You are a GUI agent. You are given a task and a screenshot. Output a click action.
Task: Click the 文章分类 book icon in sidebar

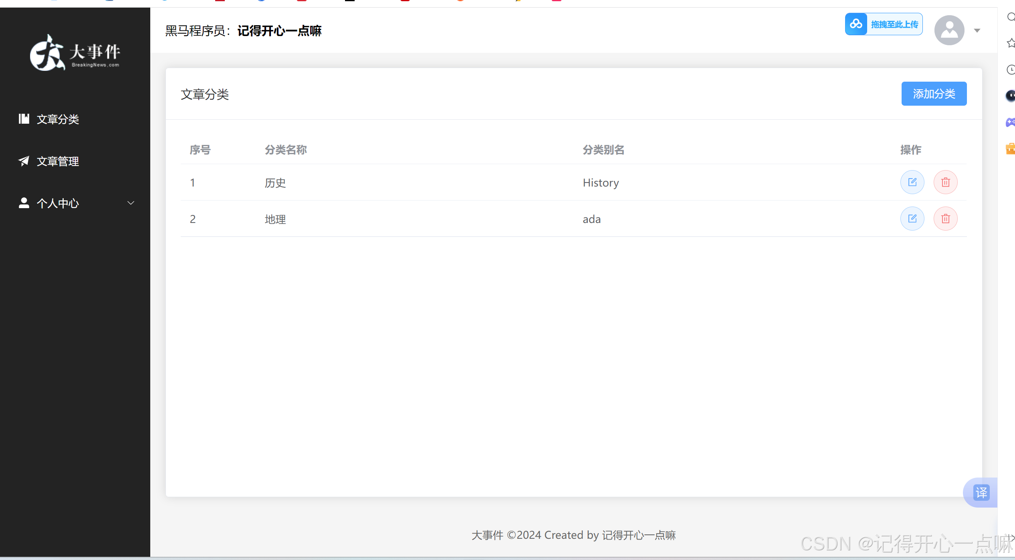[24, 118]
